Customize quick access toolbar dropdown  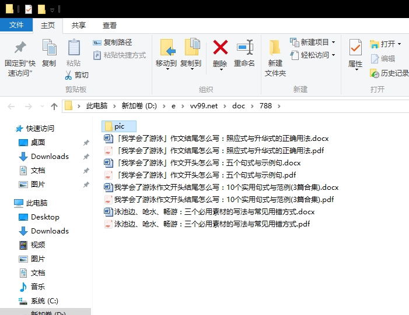52,10
